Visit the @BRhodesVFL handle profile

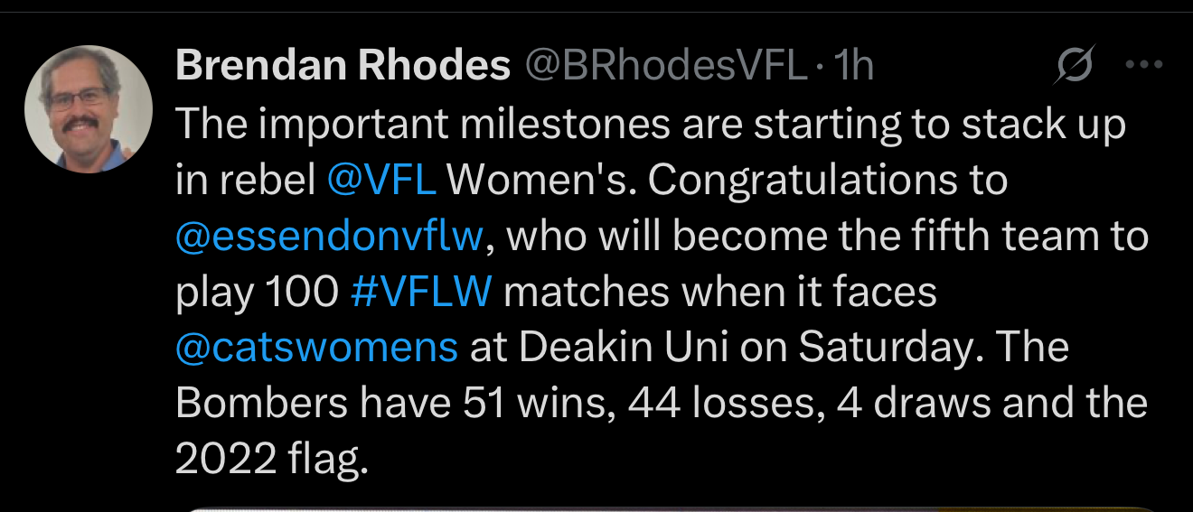664,66
